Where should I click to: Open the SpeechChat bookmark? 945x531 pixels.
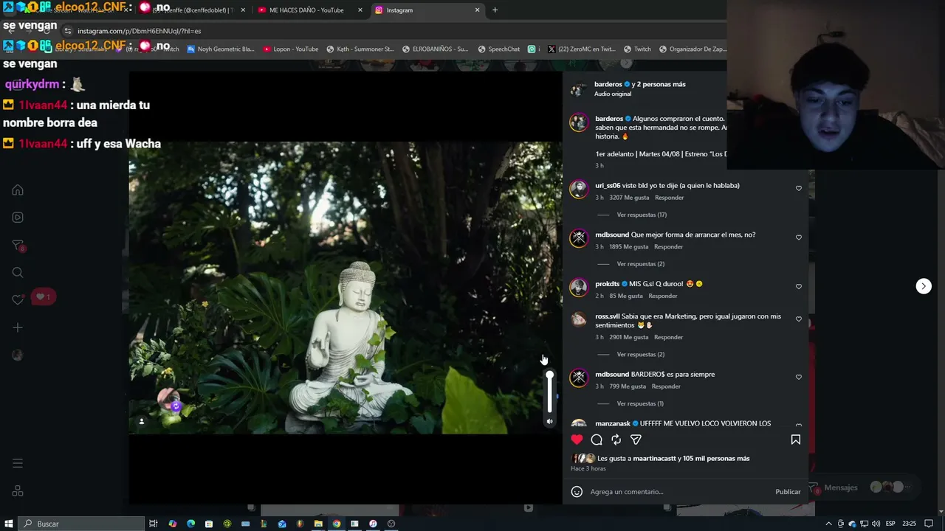[499, 49]
